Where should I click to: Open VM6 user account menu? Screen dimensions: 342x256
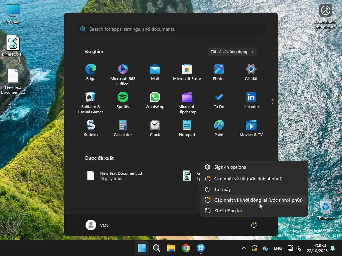tap(97, 225)
